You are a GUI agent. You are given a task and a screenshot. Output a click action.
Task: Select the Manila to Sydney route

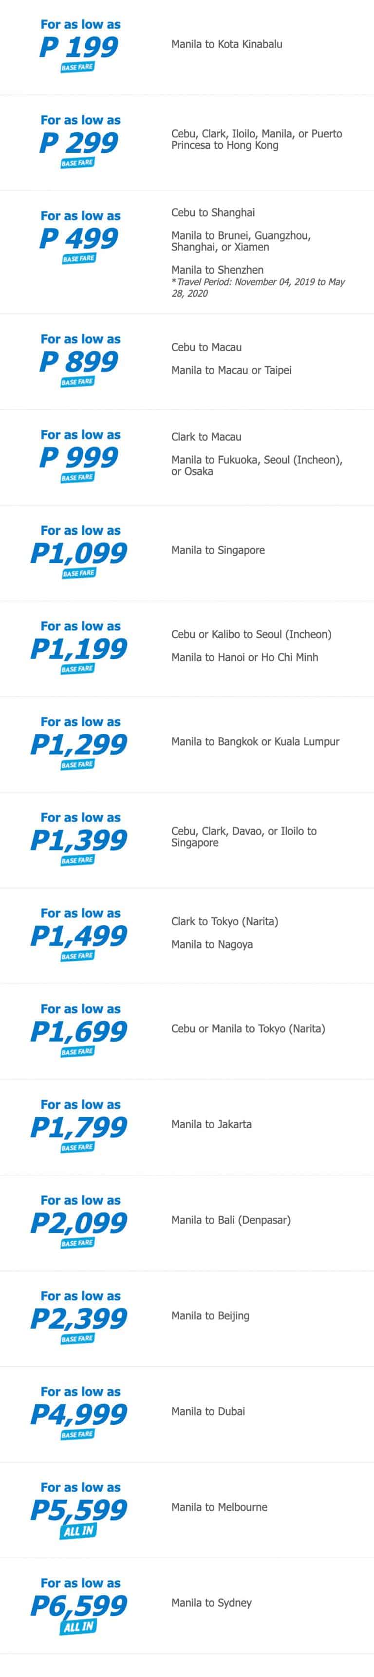212,1603
